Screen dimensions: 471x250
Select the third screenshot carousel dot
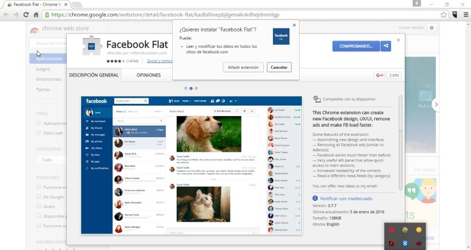[x=196, y=89]
